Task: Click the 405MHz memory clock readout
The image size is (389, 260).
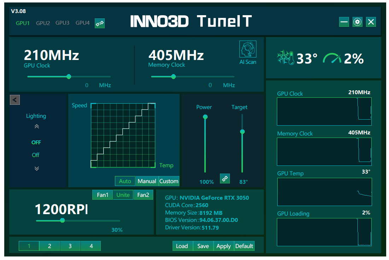Action: click(x=176, y=55)
